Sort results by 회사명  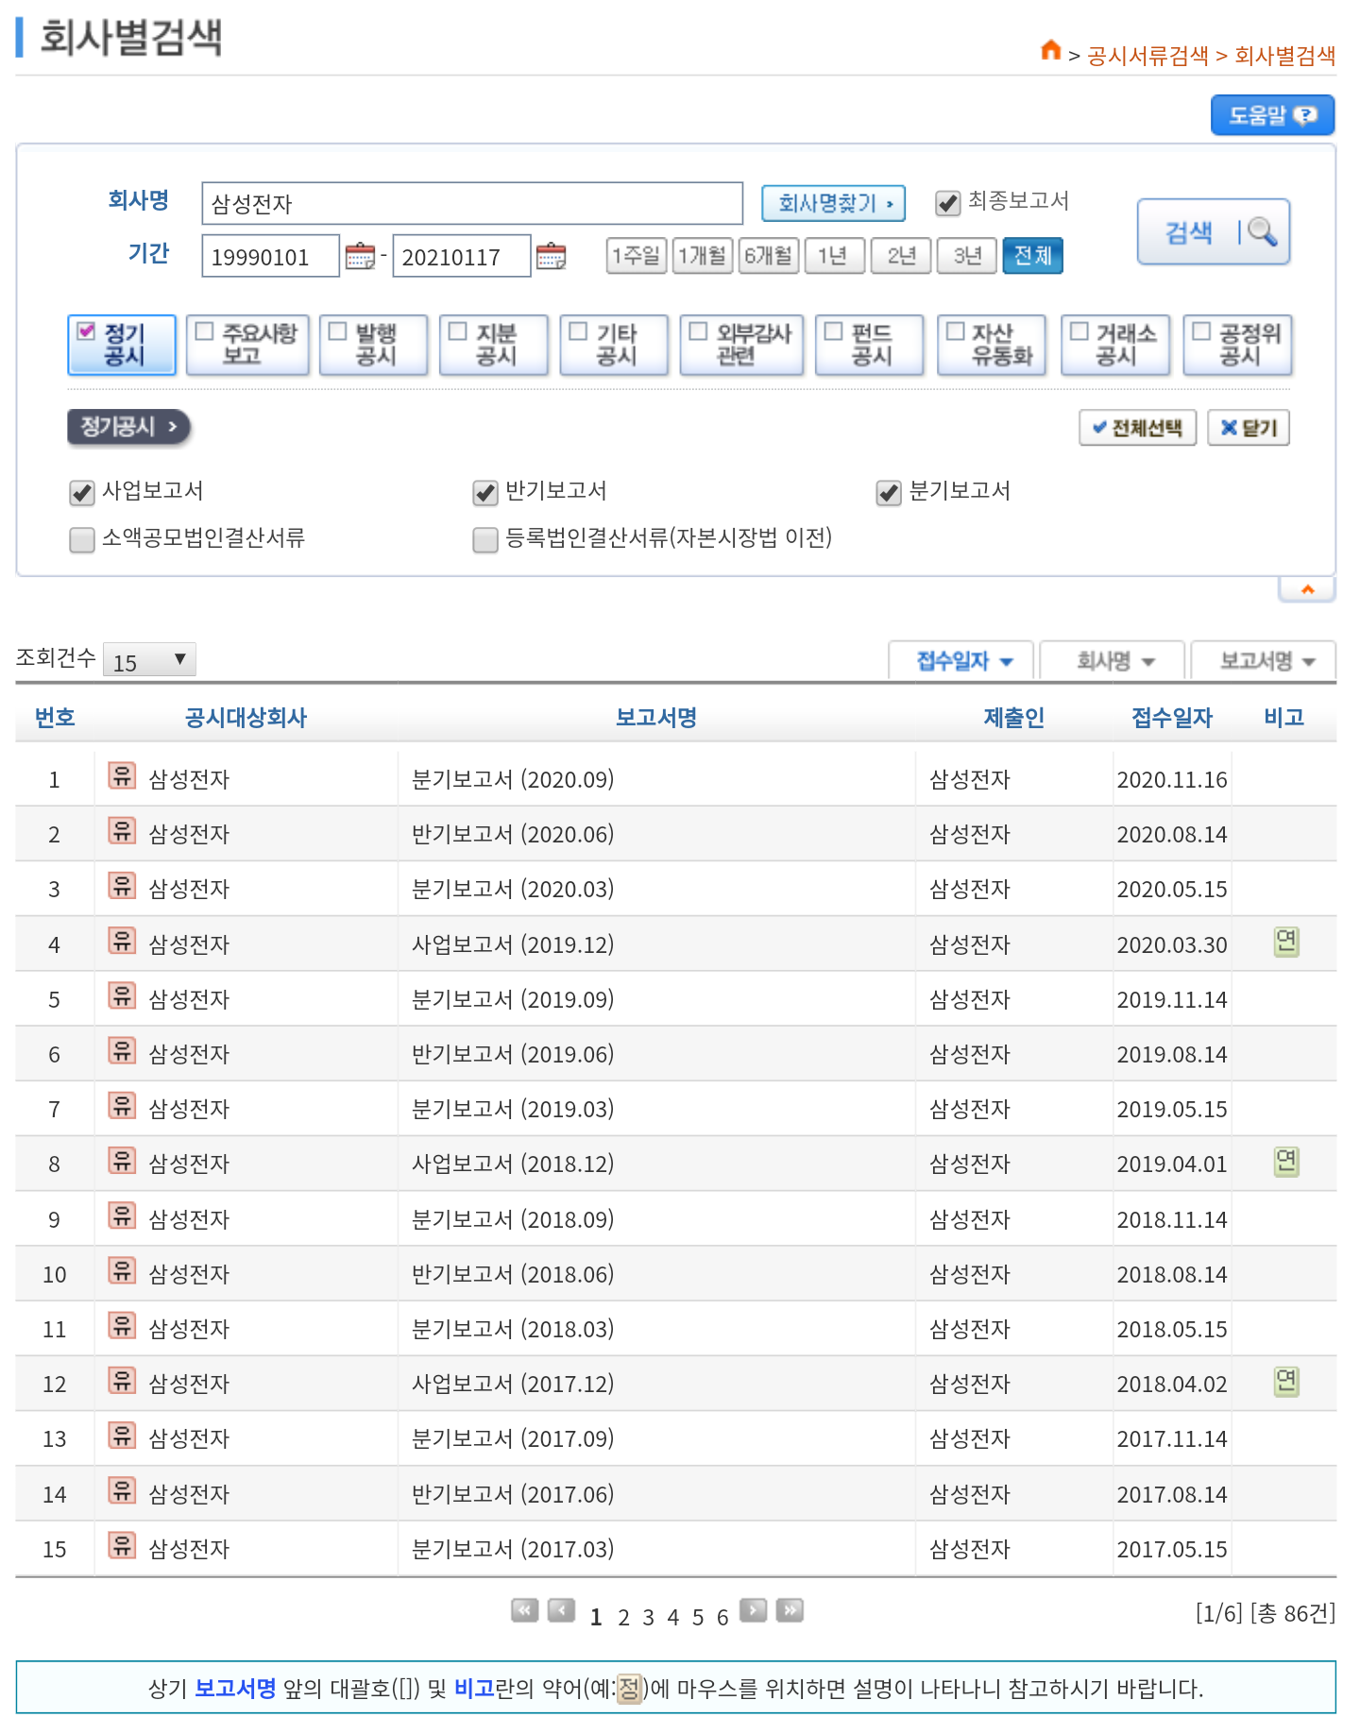[1114, 661]
